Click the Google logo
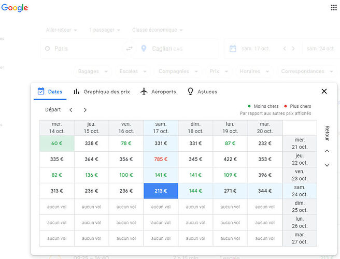This screenshot has height=259, width=340. 15,8
